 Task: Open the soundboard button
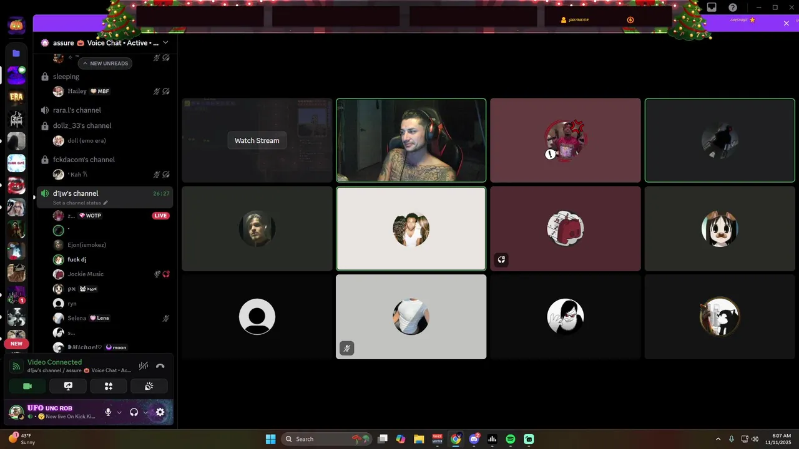[149, 386]
